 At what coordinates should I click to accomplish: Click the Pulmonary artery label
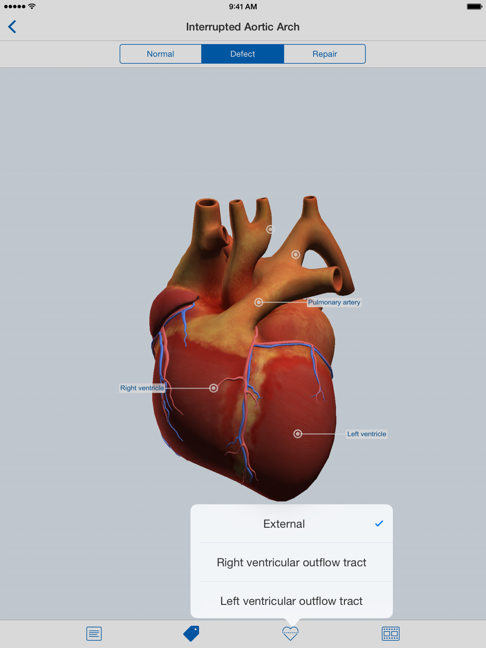334,302
